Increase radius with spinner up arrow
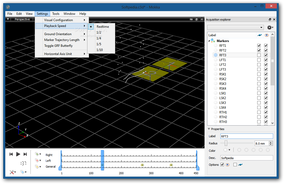284x184 pixels. [x=271, y=142]
